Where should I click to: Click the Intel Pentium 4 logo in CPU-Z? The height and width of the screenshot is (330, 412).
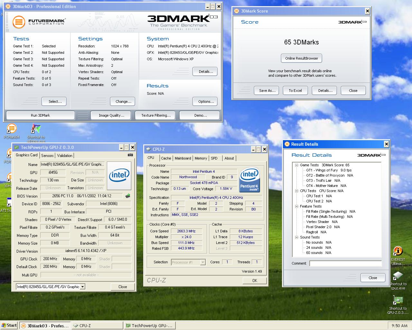coord(249,180)
